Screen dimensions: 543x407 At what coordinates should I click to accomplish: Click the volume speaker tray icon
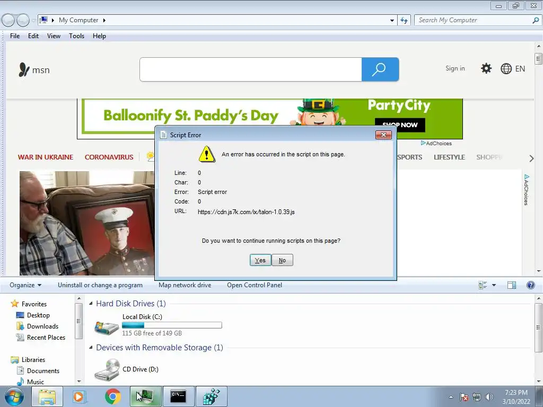pos(489,397)
